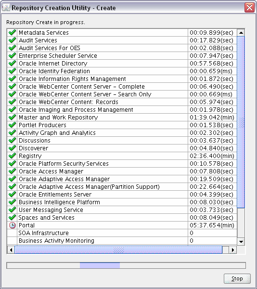
Task: Click the check icon beside Activity Graph and Analytics
Action: pos(12,133)
